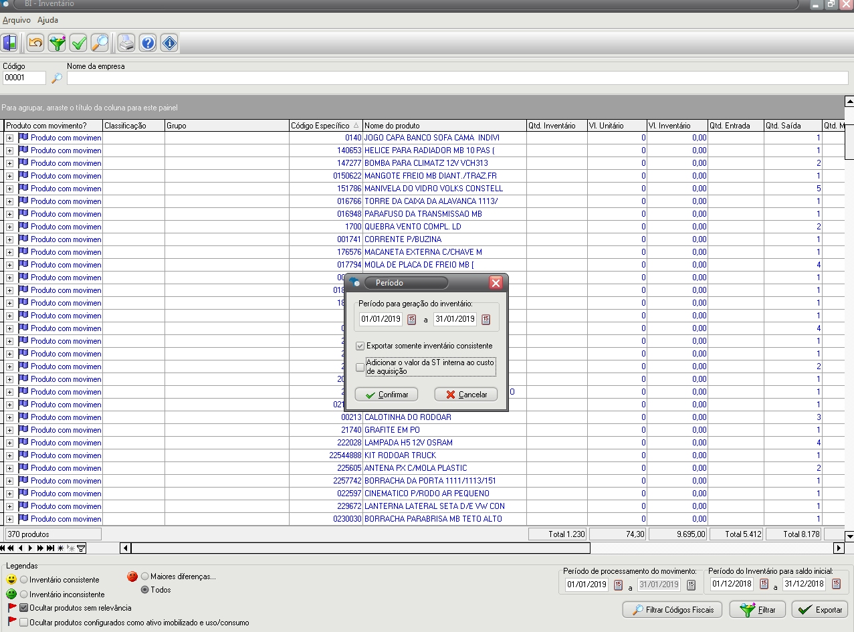This screenshot has height=632, width=854.
Task: Toggle 'Exportar somente inventário consistente' checkbox
Action: point(360,346)
